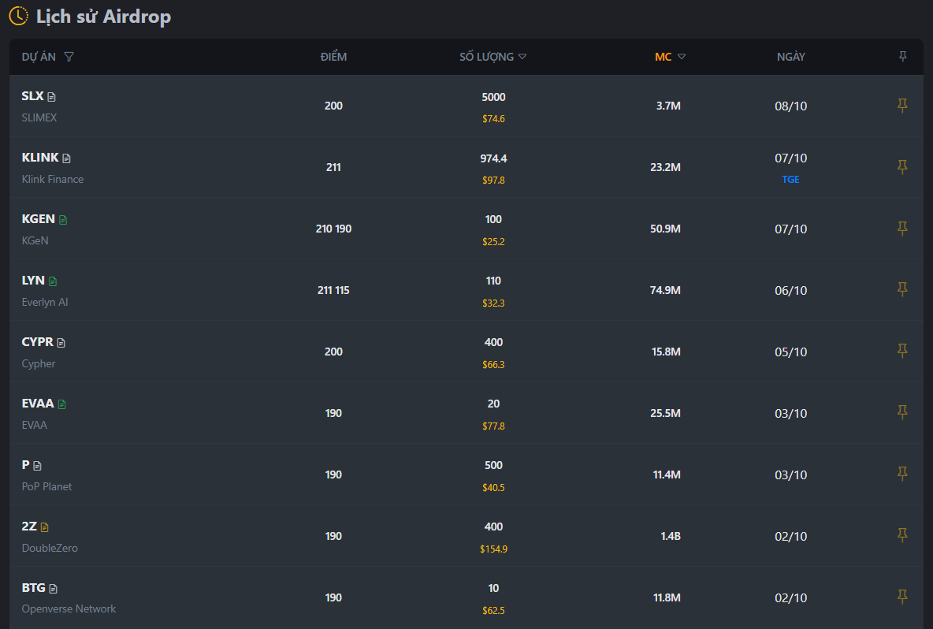Click the 50.9M market cap of KGEN
933x629 pixels.
[666, 229]
